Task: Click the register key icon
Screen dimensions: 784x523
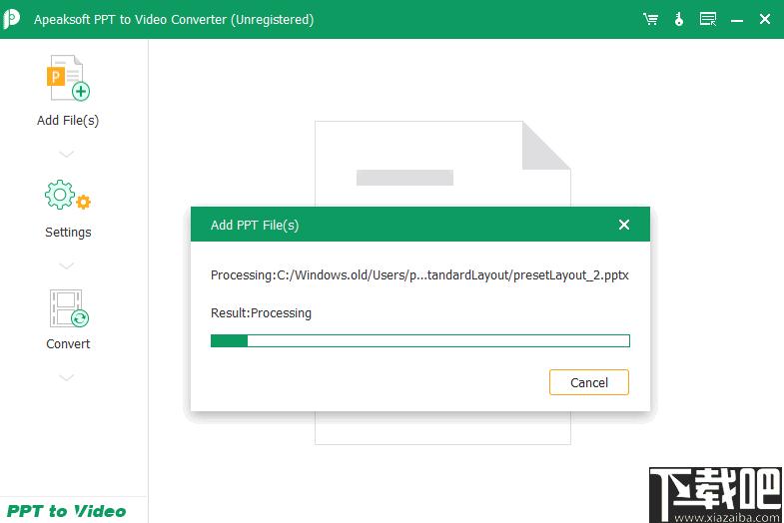Action: pos(678,20)
